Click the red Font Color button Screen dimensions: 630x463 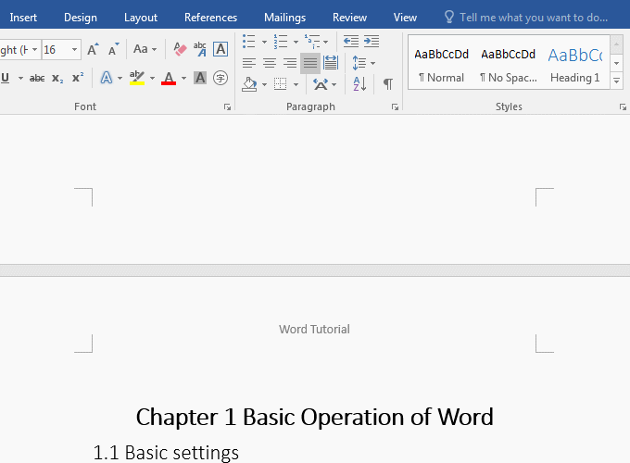coord(169,79)
